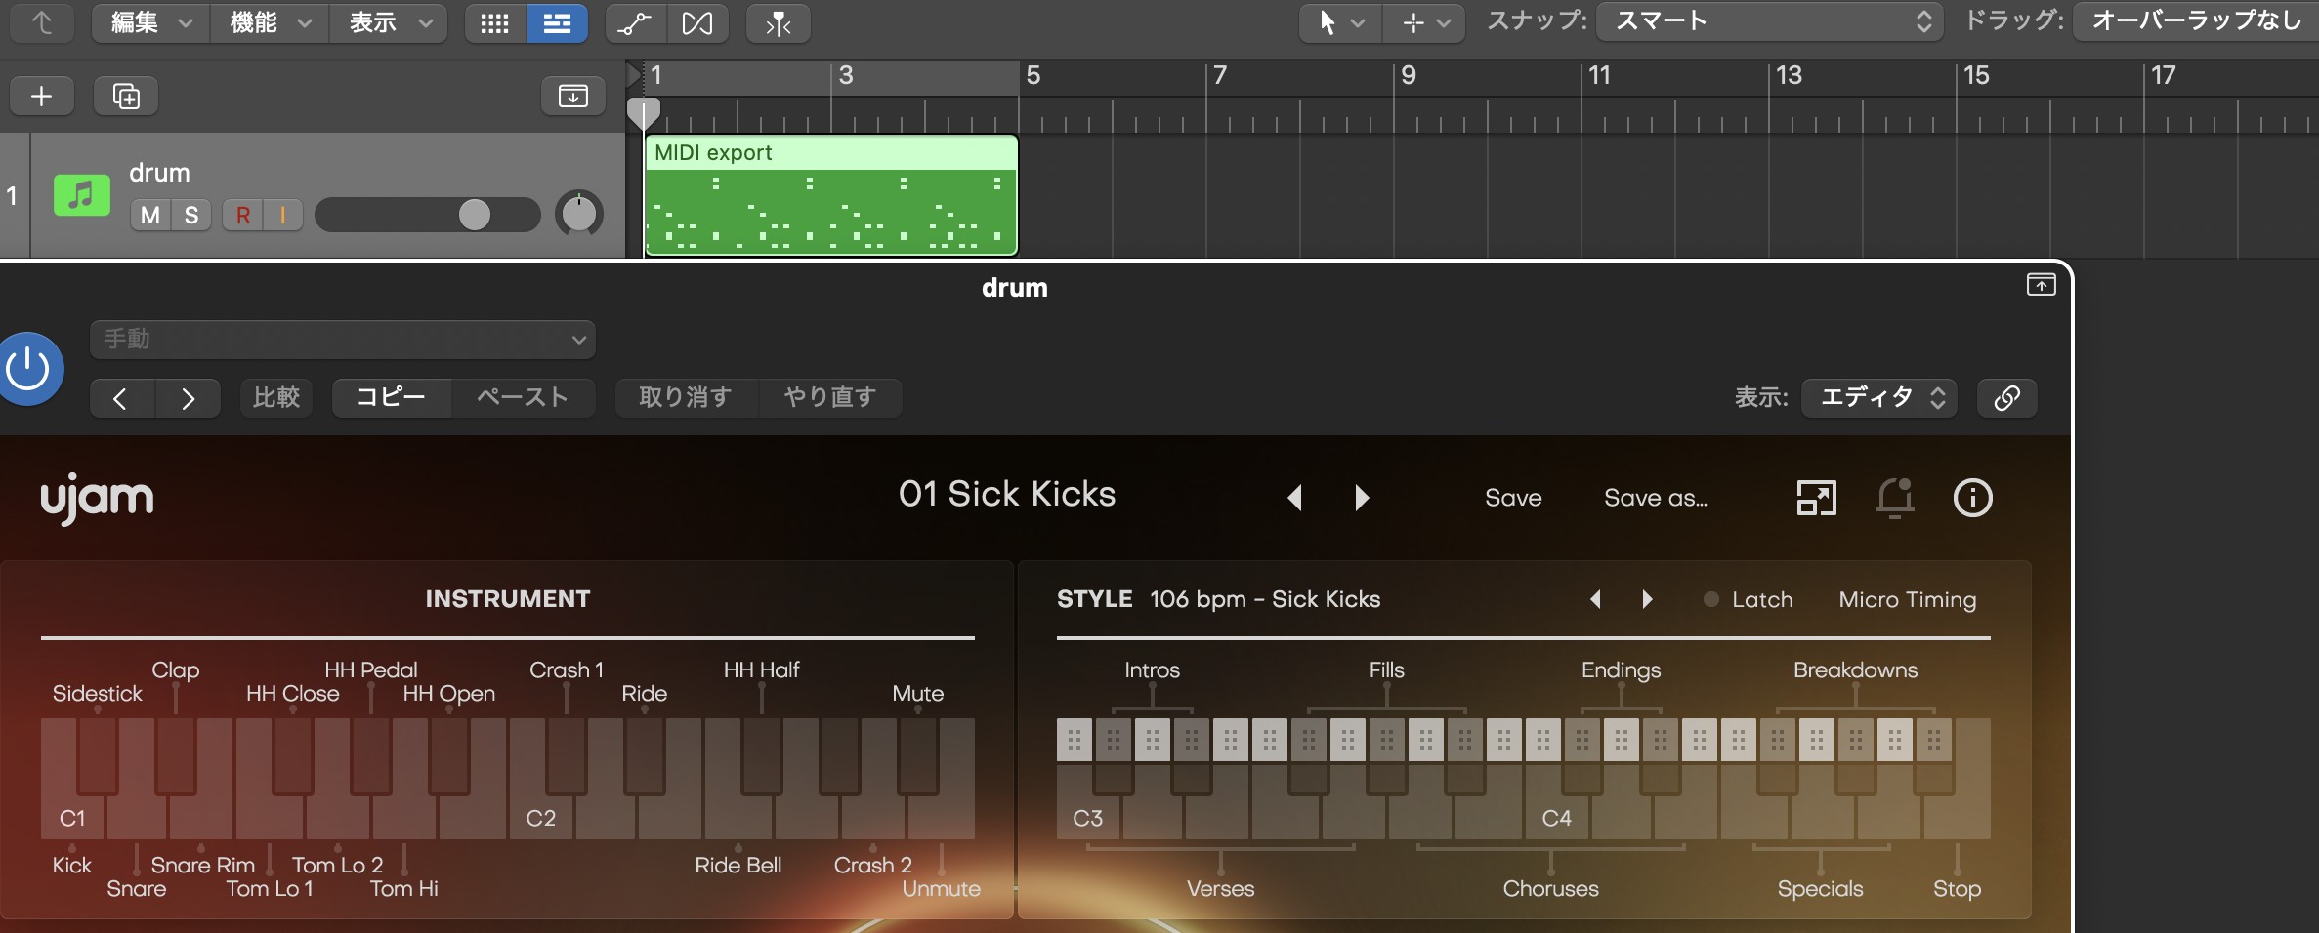Click the plugin window expand icon

(2041, 284)
